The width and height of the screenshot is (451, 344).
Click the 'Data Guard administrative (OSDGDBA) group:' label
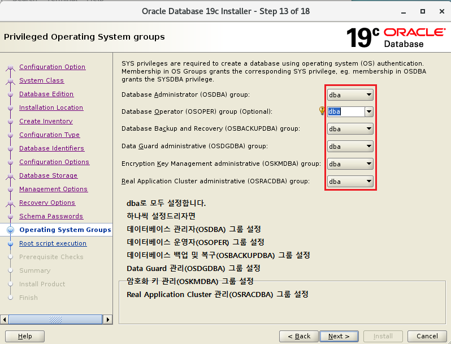195,146
